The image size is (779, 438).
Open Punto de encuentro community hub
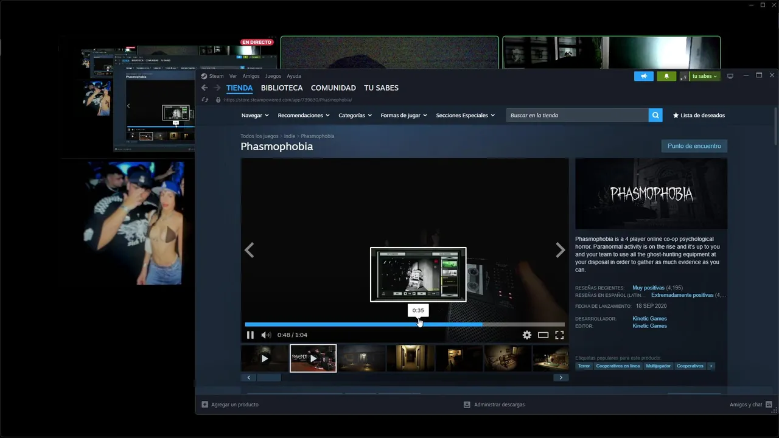(694, 146)
